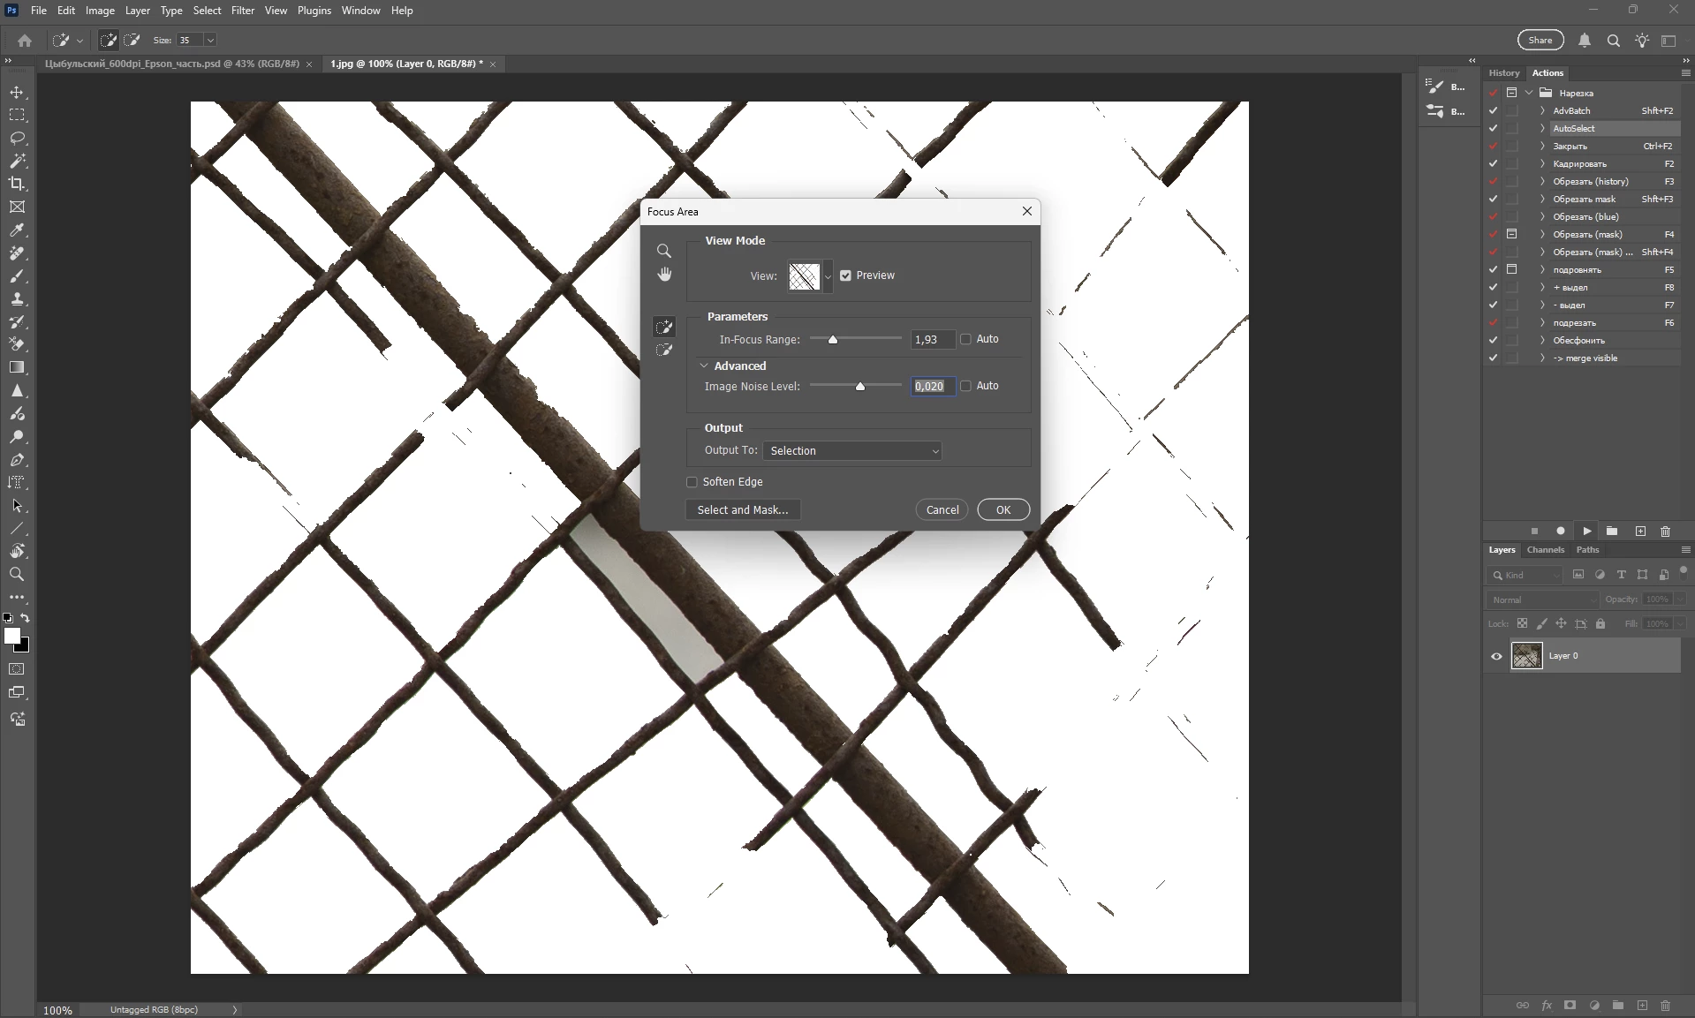Open the Size dropdown in options bar
The image size is (1695, 1018).
(x=210, y=41)
